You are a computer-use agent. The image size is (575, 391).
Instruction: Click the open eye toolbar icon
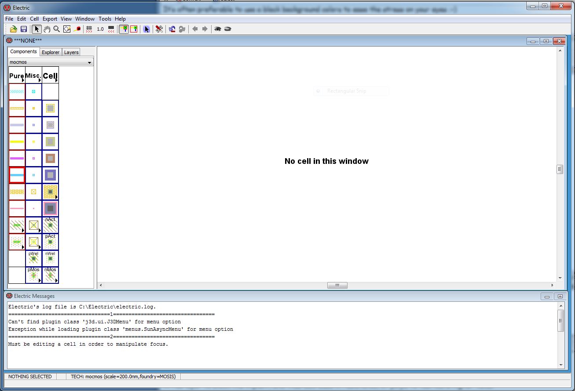tap(217, 29)
